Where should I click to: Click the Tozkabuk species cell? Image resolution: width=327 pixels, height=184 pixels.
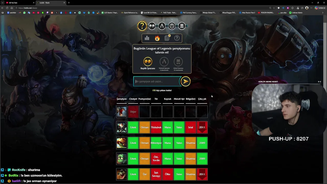click(x=156, y=127)
